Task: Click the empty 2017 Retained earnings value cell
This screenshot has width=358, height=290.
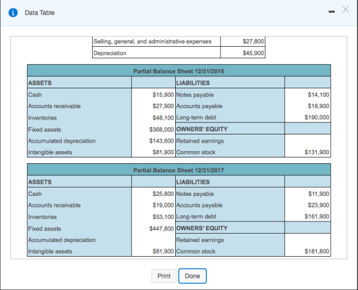Action: point(307,239)
